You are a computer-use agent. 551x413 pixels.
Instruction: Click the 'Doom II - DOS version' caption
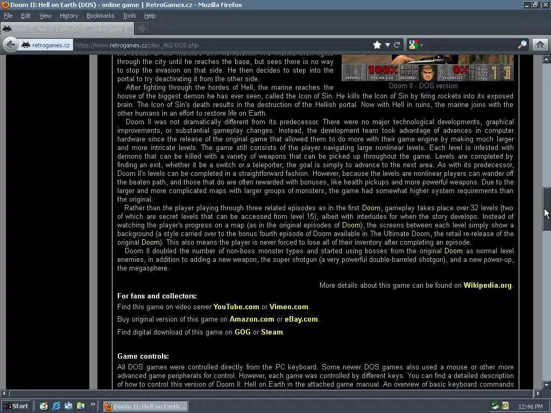(423, 86)
